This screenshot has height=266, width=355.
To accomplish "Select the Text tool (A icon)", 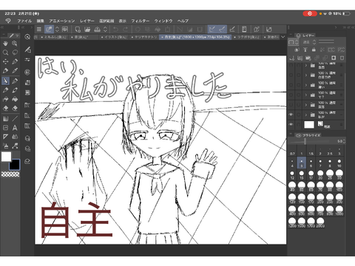I will click(x=15, y=128).
